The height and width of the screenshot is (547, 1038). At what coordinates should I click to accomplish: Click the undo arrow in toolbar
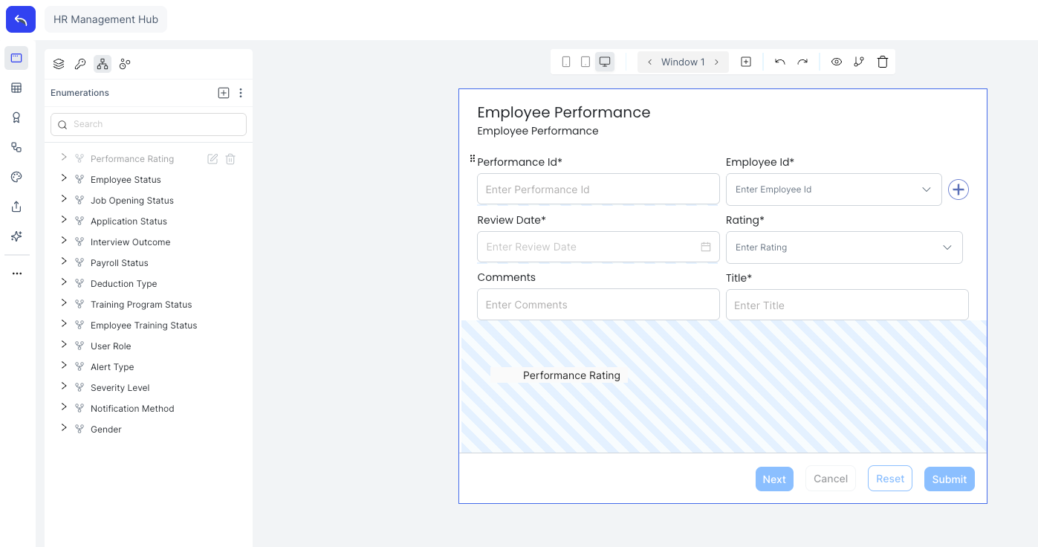pyautogui.click(x=779, y=62)
